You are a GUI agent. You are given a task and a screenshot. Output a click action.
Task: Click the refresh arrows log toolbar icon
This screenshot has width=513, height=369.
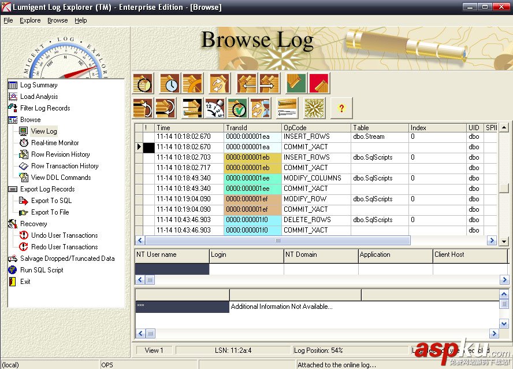coord(219,83)
